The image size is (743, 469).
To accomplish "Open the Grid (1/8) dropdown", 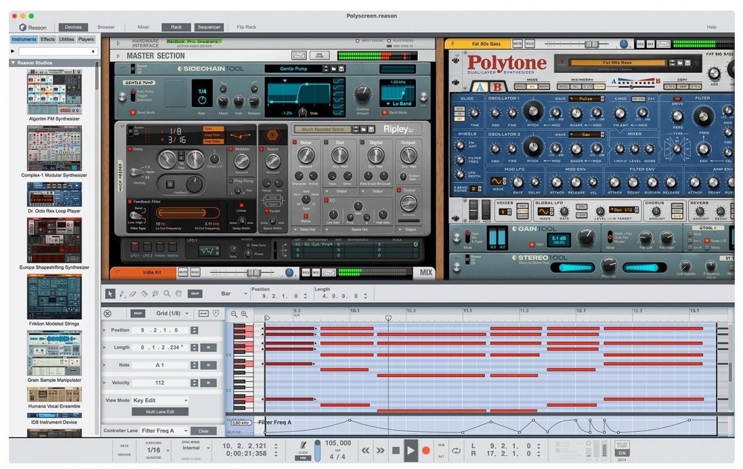I will point(172,314).
